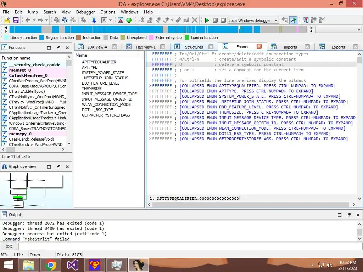Open the string style dropdown arrow

tap(172, 20)
